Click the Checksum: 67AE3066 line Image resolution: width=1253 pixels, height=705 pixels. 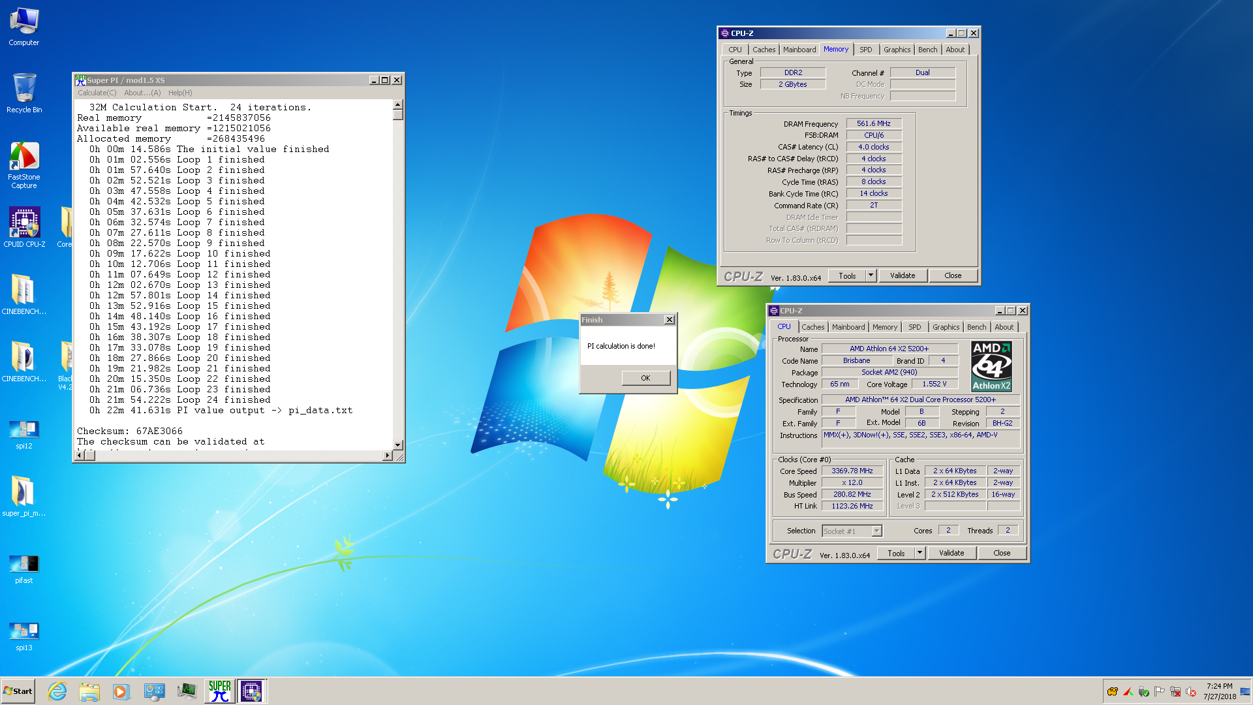click(x=130, y=431)
